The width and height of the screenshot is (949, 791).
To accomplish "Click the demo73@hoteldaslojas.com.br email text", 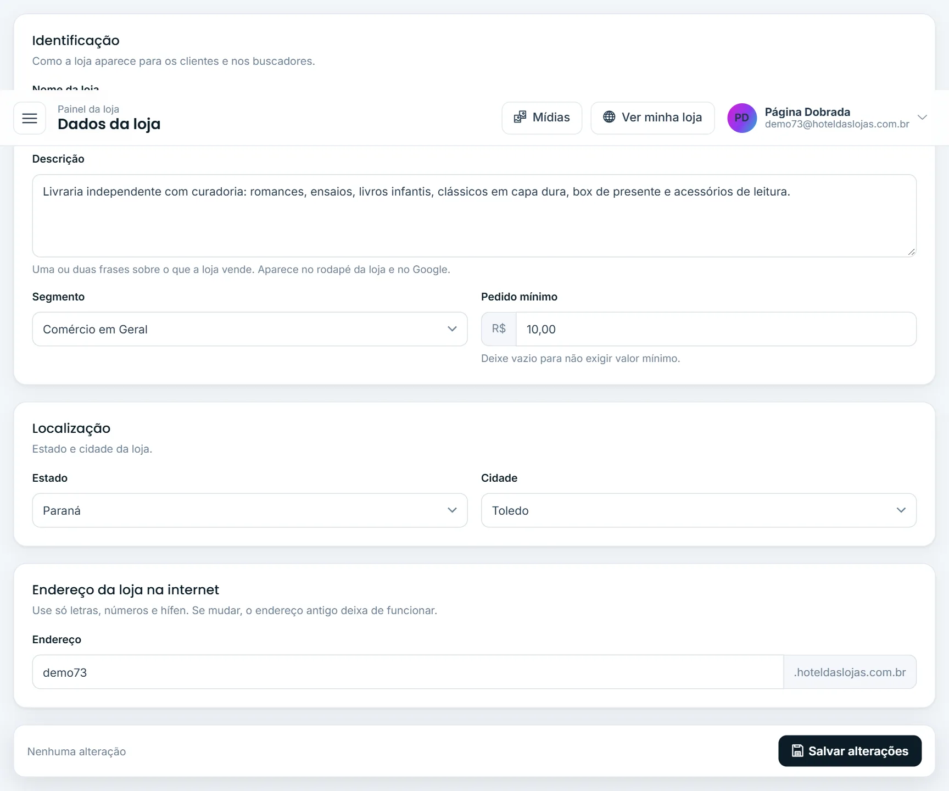I will pos(837,124).
